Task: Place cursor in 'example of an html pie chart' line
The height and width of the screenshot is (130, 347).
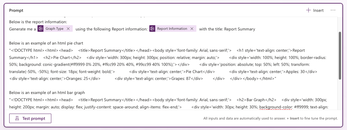Action: 46,43
